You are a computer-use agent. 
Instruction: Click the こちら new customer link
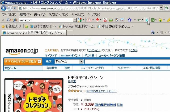click(x=134, y=50)
